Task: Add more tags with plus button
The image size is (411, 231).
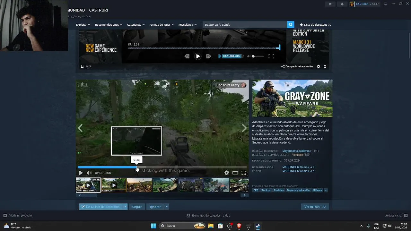Action: coord(326,190)
